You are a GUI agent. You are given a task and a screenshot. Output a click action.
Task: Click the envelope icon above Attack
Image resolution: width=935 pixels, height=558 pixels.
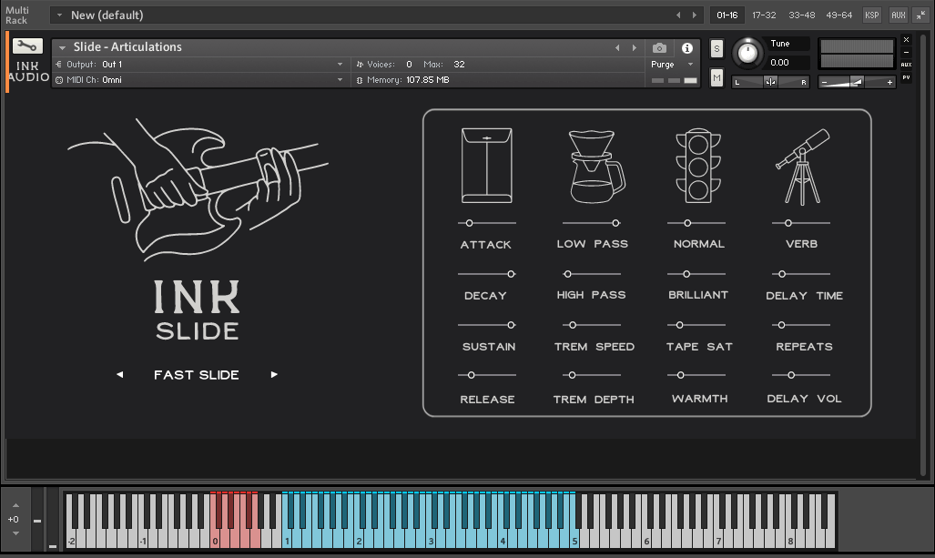[x=486, y=165]
